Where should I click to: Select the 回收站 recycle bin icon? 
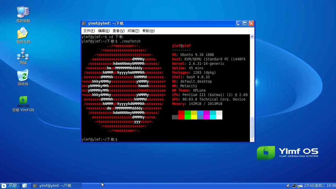click(23, 77)
